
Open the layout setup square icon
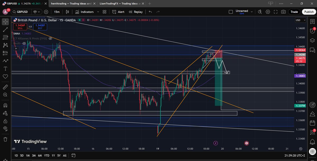coord(231,12)
